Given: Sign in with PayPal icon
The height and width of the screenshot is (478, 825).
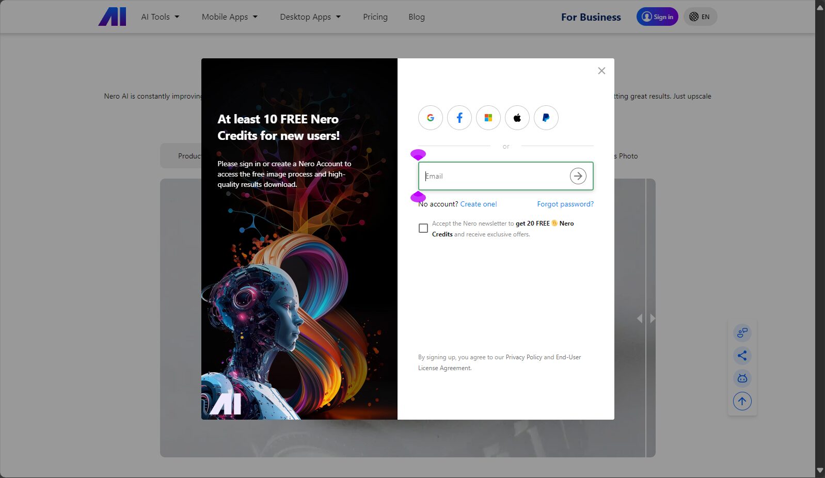Looking at the screenshot, I should (x=546, y=118).
